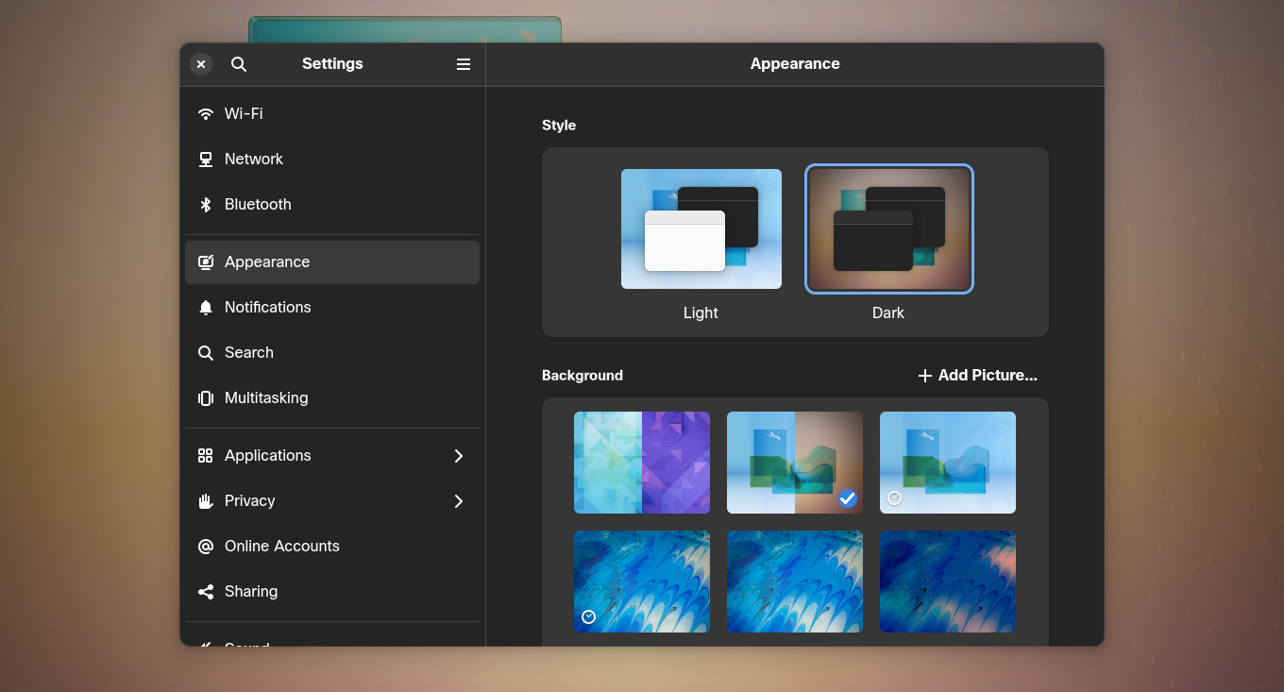Open Online Accounts panel
The width and height of the screenshot is (1284, 692).
tap(332, 547)
